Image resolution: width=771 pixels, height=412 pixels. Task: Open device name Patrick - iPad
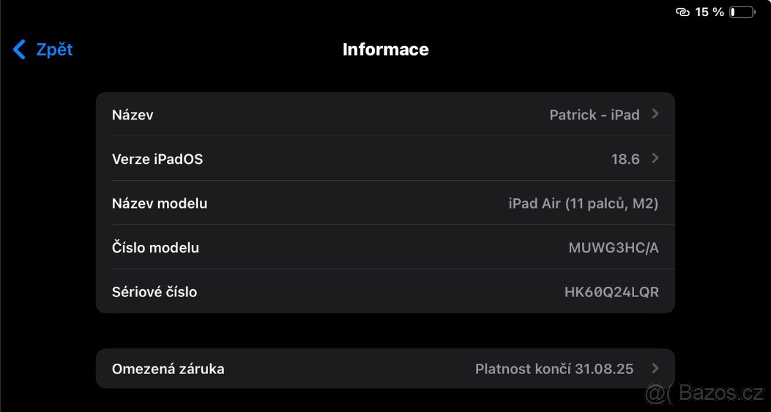pyautogui.click(x=594, y=114)
